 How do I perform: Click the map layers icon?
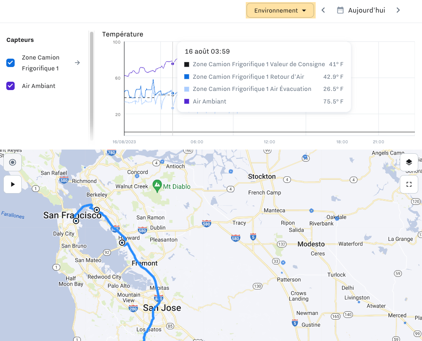[x=409, y=163]
